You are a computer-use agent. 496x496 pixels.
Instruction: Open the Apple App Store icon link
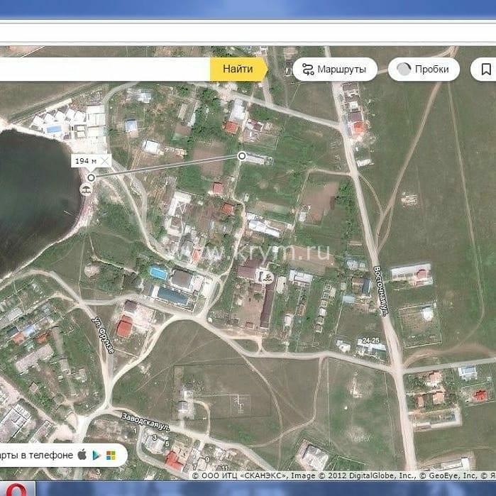tap(82, 455)
